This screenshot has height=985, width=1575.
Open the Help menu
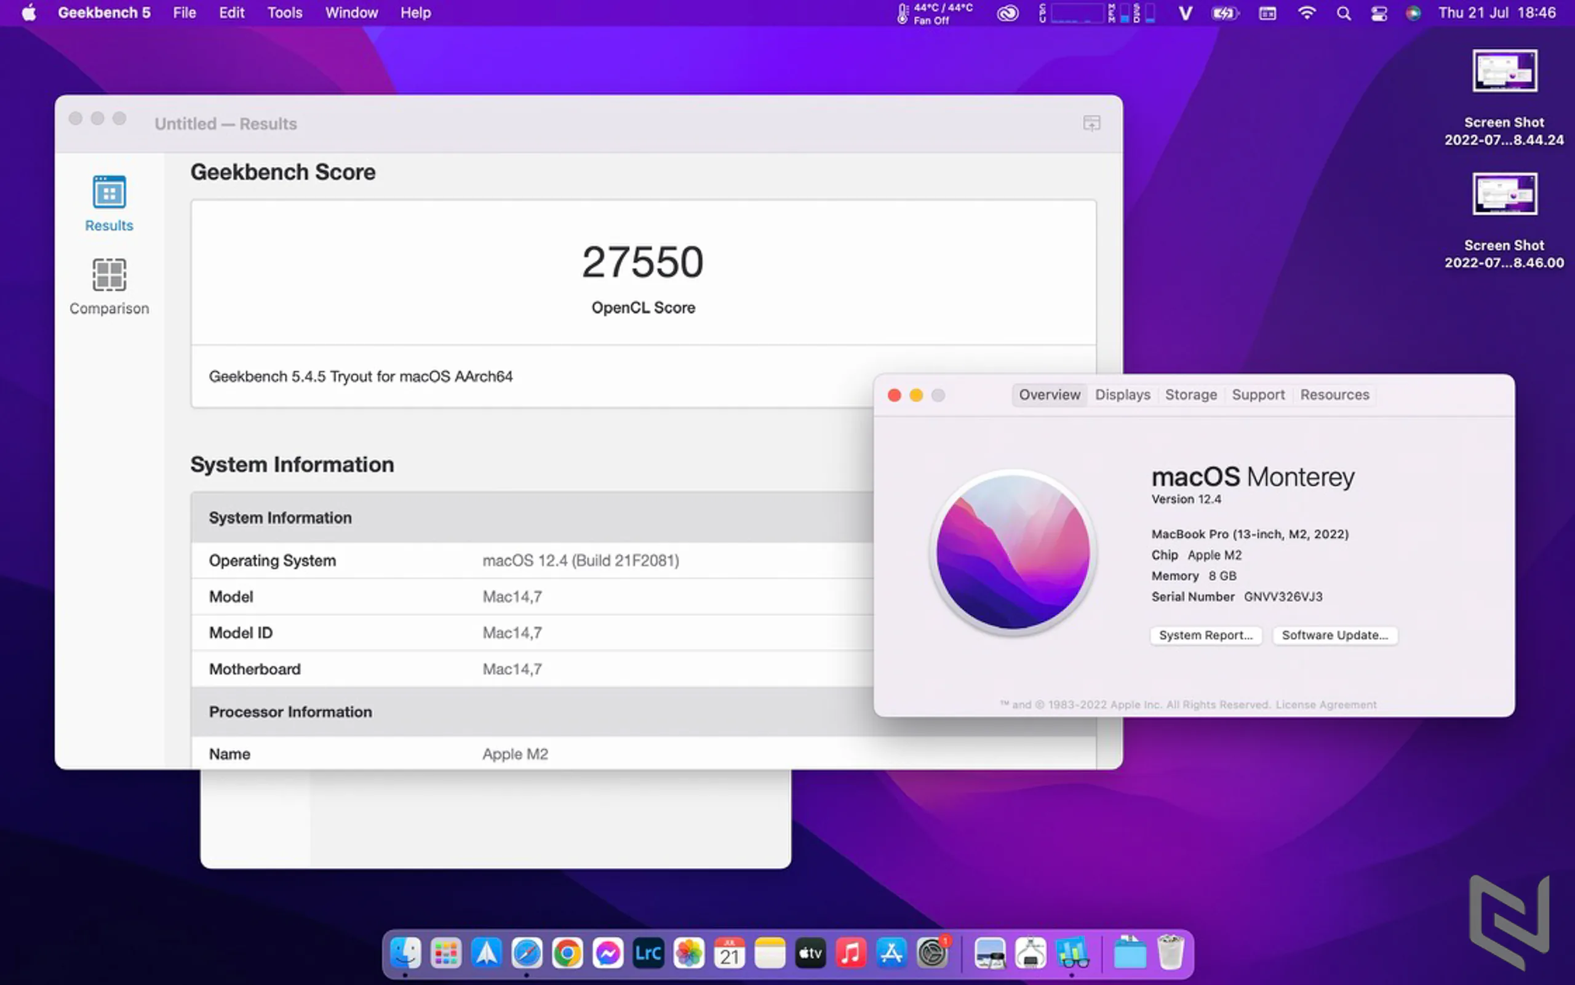(415, 12)
